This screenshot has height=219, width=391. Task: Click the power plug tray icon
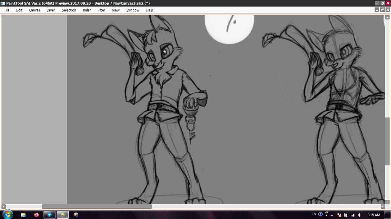[346, 215]
